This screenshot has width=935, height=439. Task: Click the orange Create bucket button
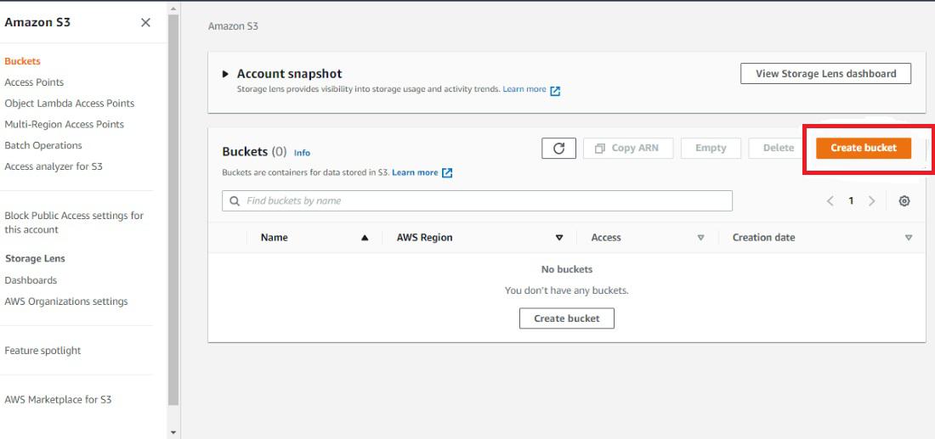(863, 148)
